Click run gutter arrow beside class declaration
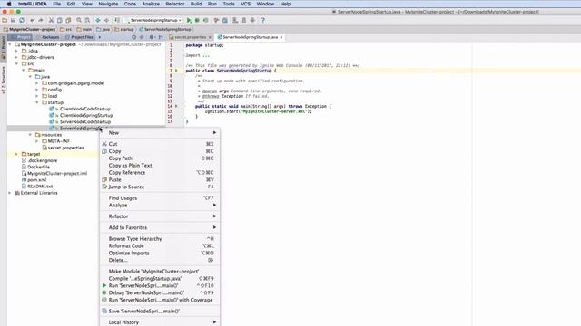 176,71
